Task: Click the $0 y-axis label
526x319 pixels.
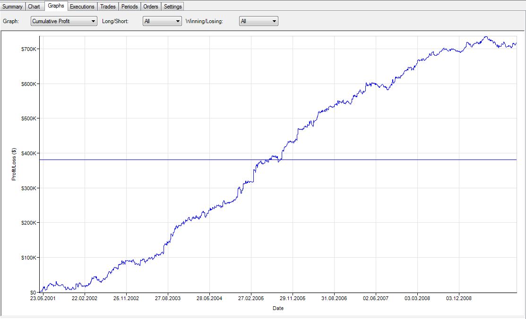Action: [x=33, y=293]
